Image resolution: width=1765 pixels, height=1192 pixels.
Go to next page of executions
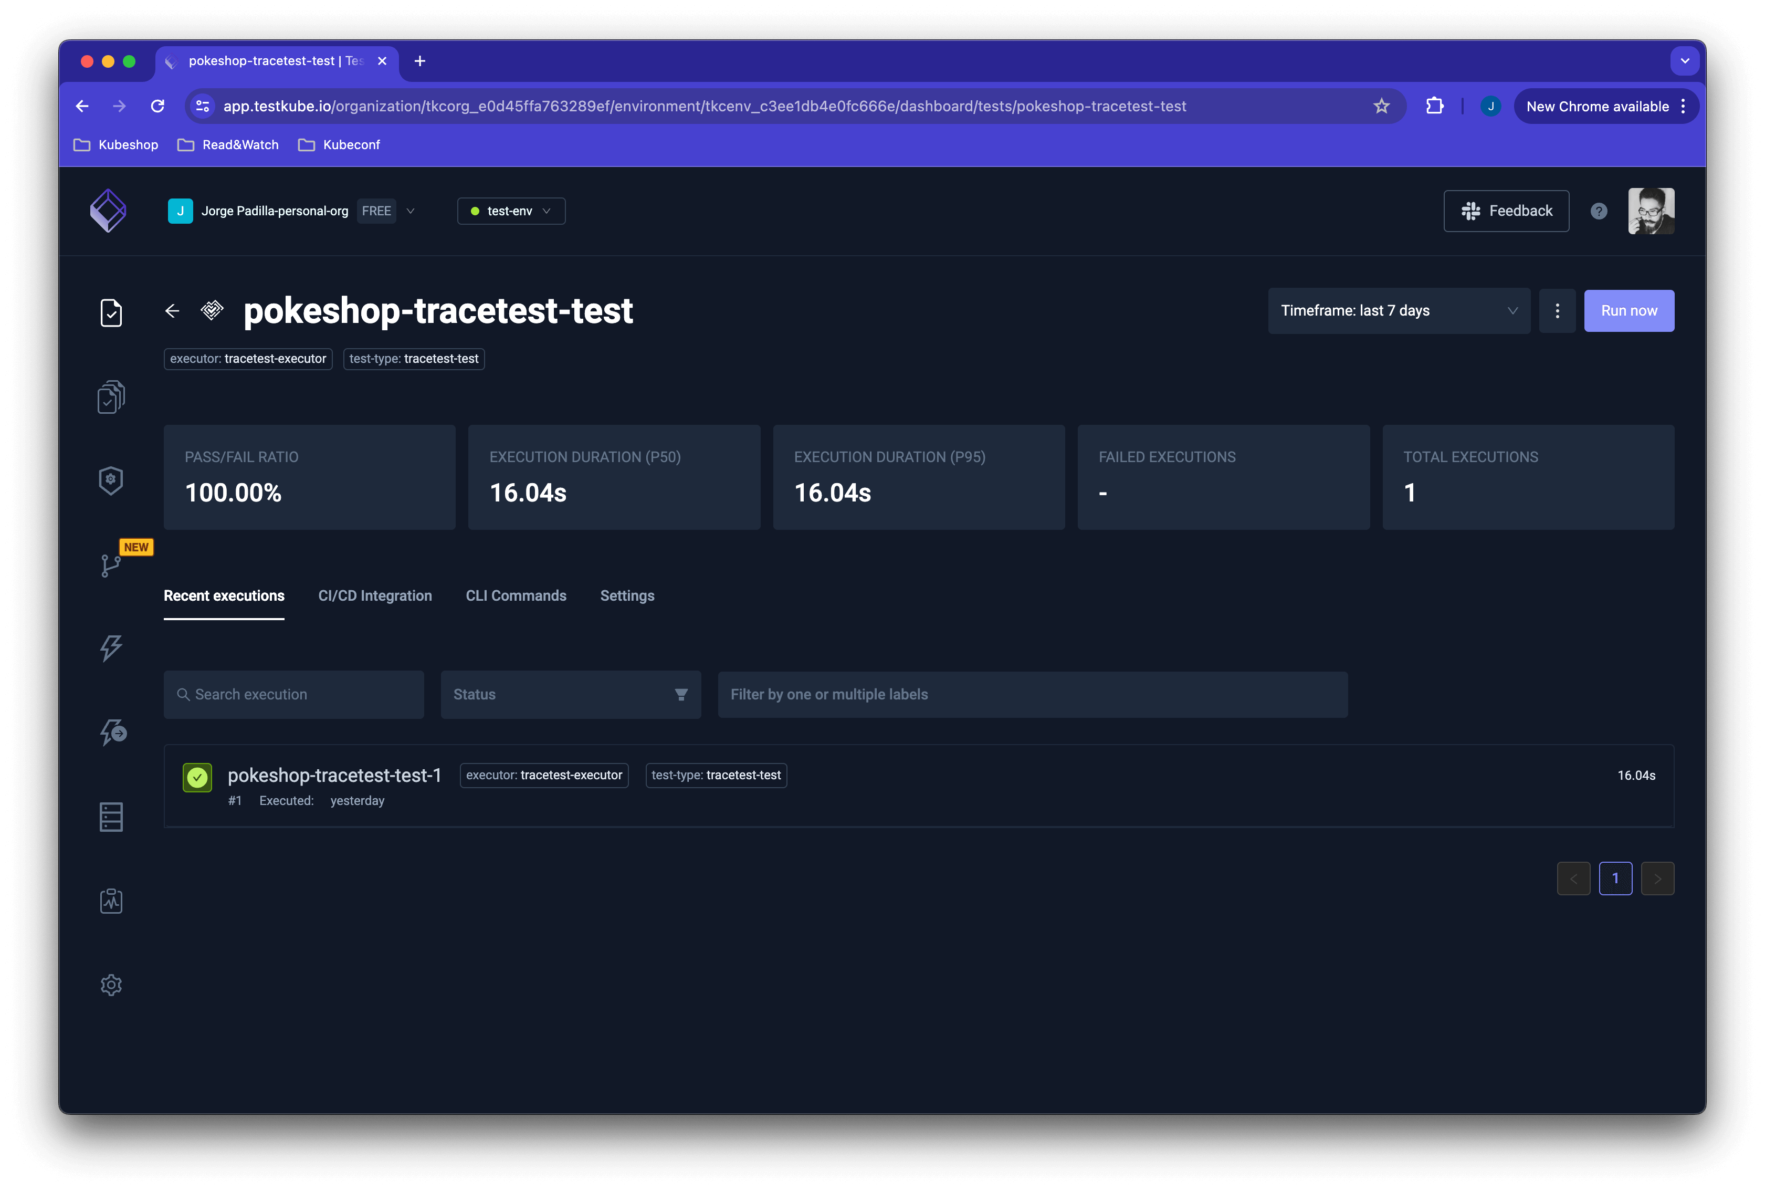tap(1658, 878)
